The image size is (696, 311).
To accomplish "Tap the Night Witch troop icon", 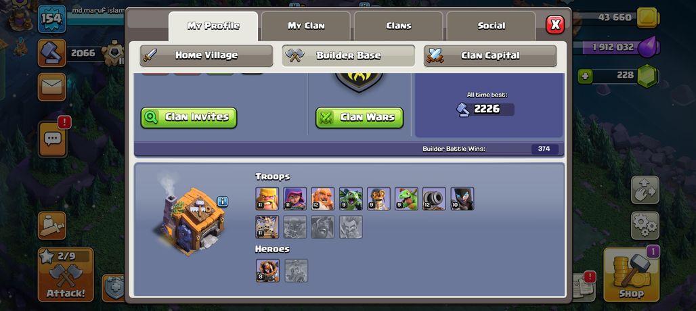I will [462, 199].
